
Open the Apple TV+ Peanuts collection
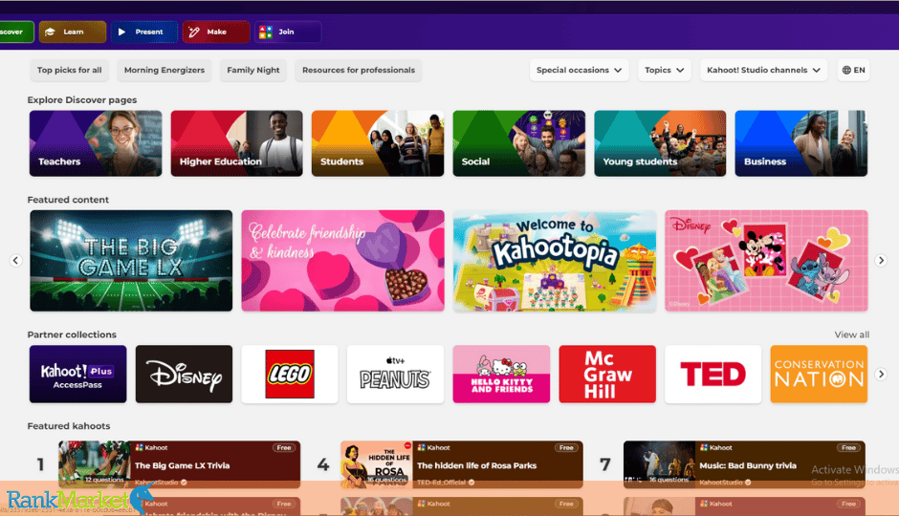point(396,374)
